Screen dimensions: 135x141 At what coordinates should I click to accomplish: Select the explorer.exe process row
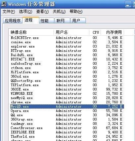[x=67, y=47]
